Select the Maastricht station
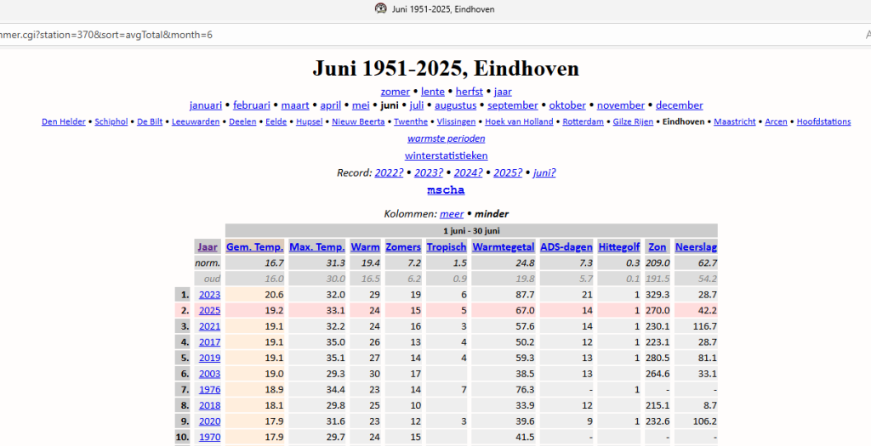This screenshot has height=446, width=871. click(x=734, y=121)
